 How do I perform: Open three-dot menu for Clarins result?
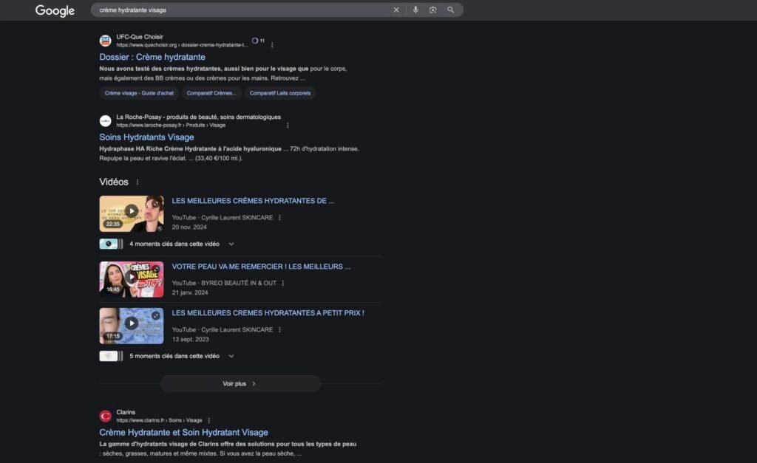pos(209,420)
